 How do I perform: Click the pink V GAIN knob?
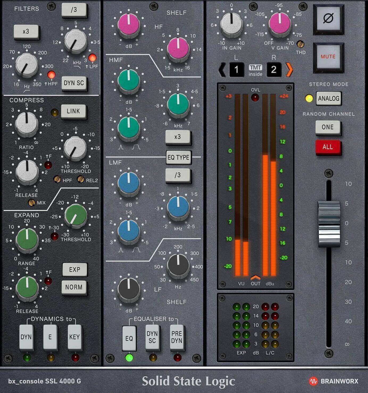279,24
